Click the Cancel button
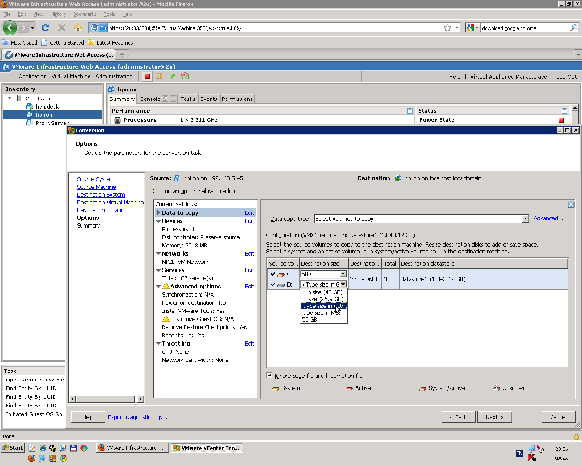Screen dimensions: 582x465 pyautogui.click(x=558, y=417)
